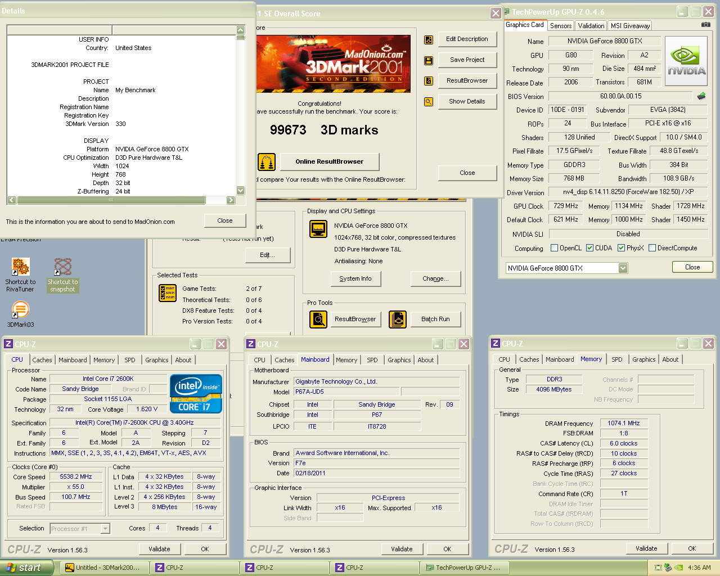The width and height of the screenshot is (720, 576).
Task: Click the Edit... button below Result
Action: click(x=268, y=255)
